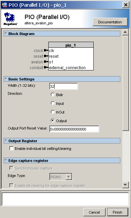This screenshot has width=131, height=218.
Task: Collapse the Block Diagram section
Action: pos(6,33)
